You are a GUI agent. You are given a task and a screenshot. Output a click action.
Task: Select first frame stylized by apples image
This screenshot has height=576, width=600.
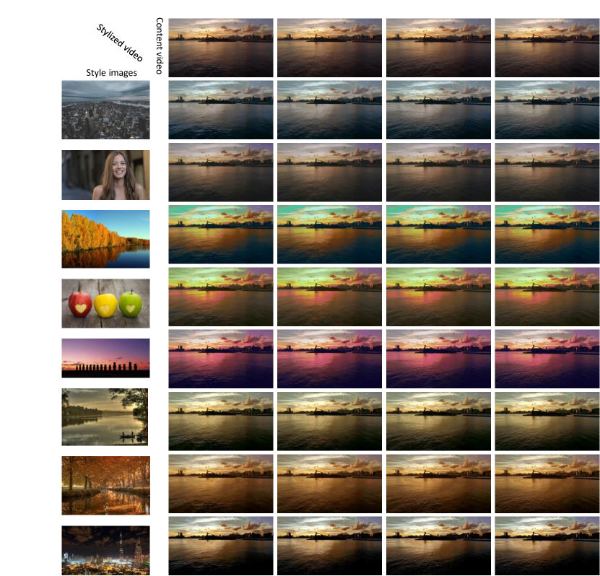tap(221, 297)
